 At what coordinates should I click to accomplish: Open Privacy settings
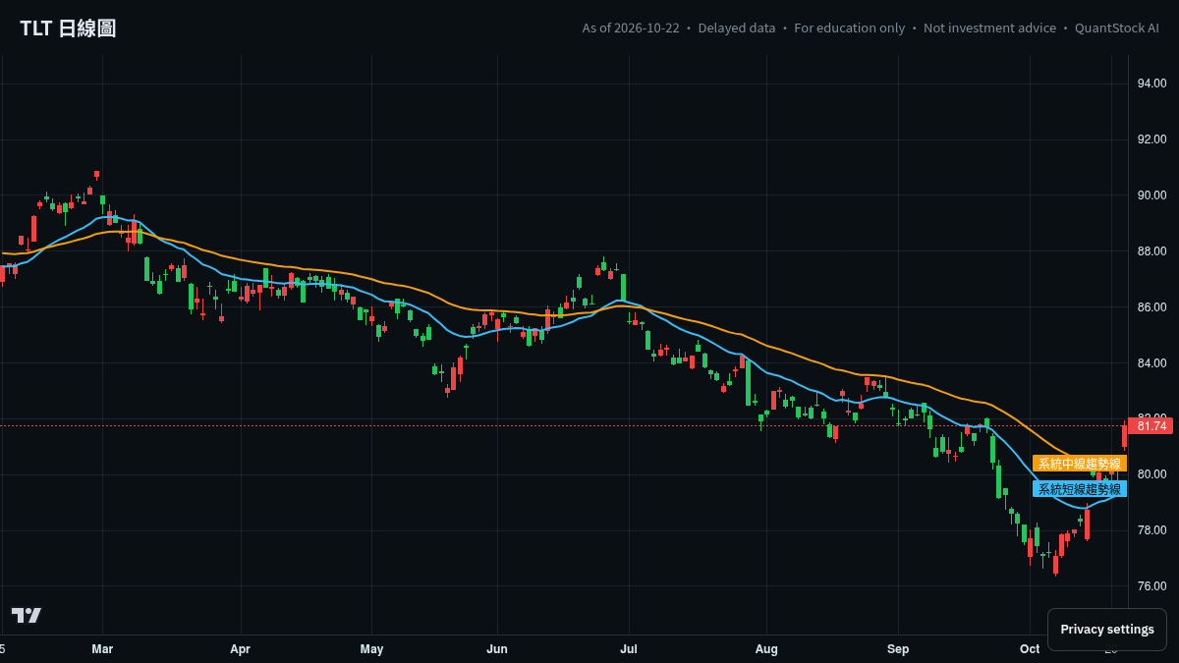(1107, 630)
